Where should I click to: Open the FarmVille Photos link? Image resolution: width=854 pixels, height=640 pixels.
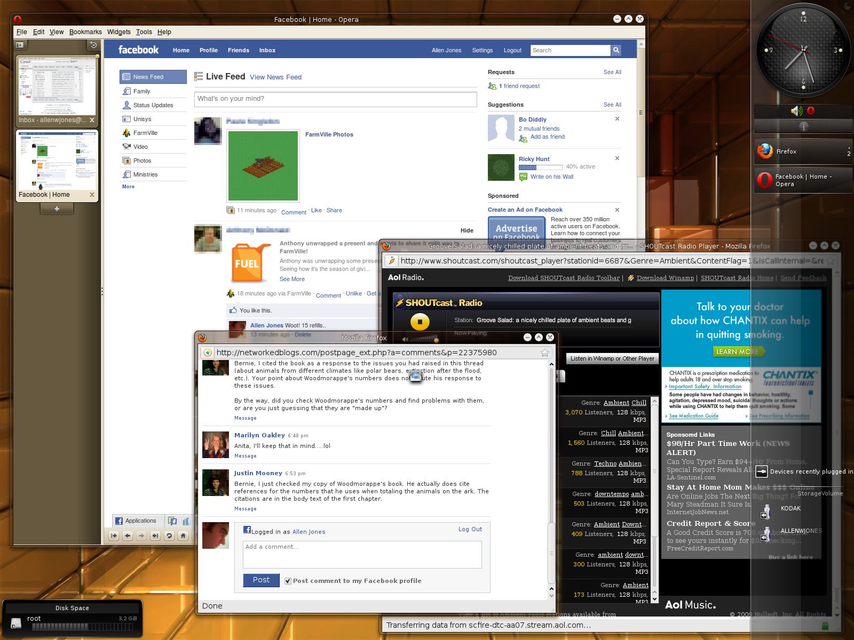329,134
